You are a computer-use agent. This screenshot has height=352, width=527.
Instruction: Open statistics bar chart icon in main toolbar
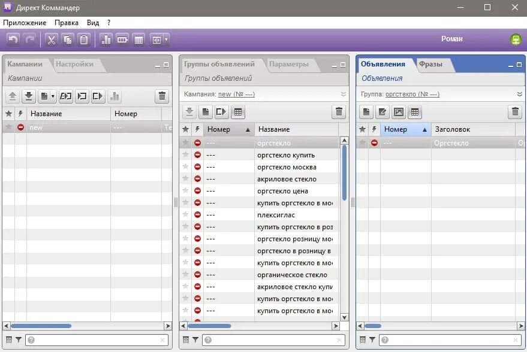coord(106,40)
